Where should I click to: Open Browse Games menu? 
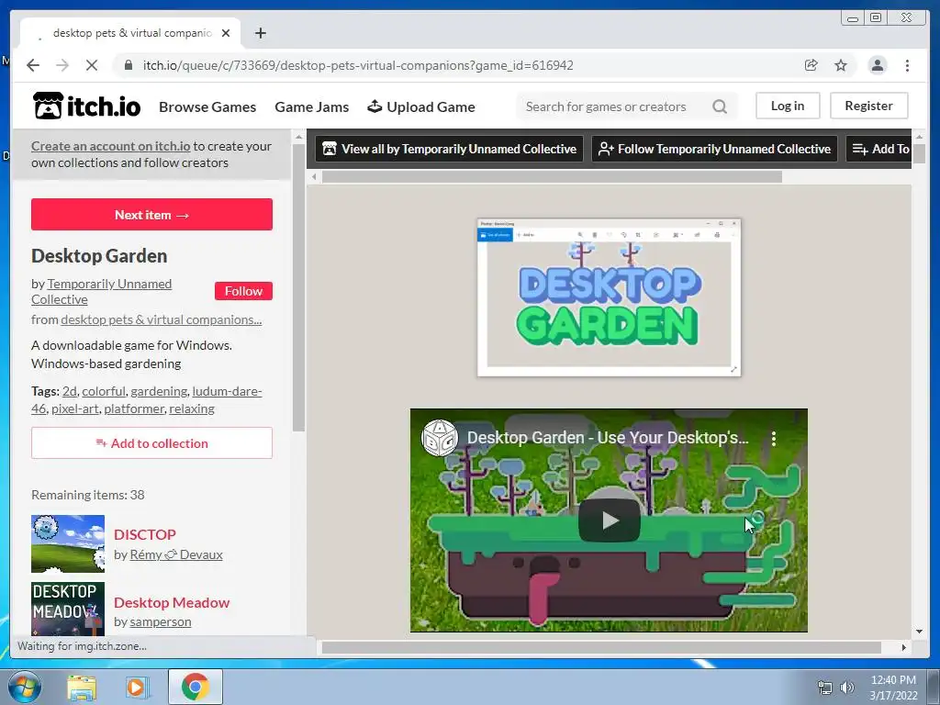[207, 106]
